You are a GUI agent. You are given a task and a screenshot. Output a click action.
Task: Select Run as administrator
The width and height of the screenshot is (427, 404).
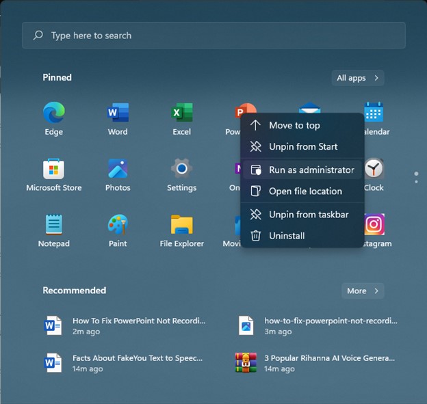302,170
